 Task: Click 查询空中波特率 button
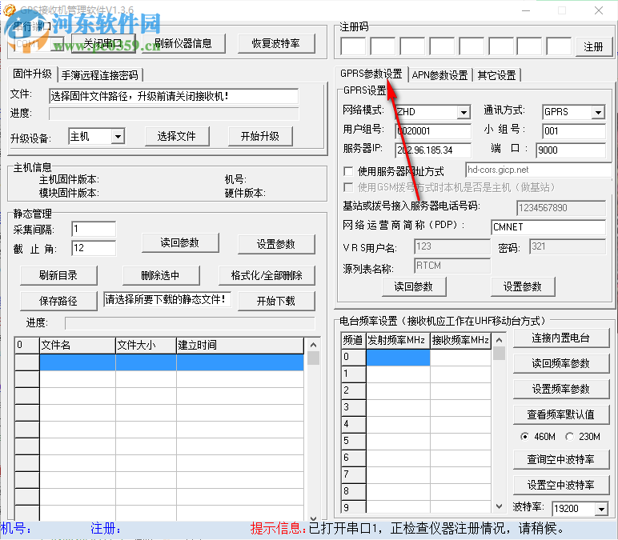point(561,459)
